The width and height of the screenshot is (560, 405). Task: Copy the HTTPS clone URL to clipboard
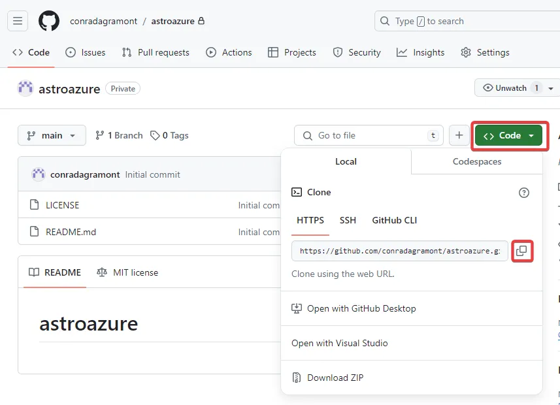(x=522, y=251)
